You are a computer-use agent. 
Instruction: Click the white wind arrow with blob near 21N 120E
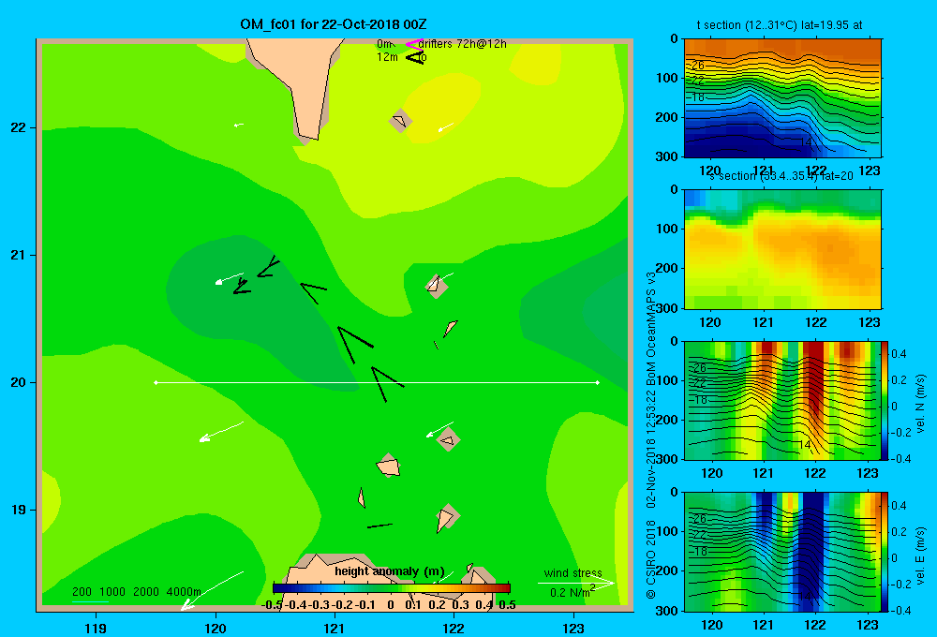229,278
